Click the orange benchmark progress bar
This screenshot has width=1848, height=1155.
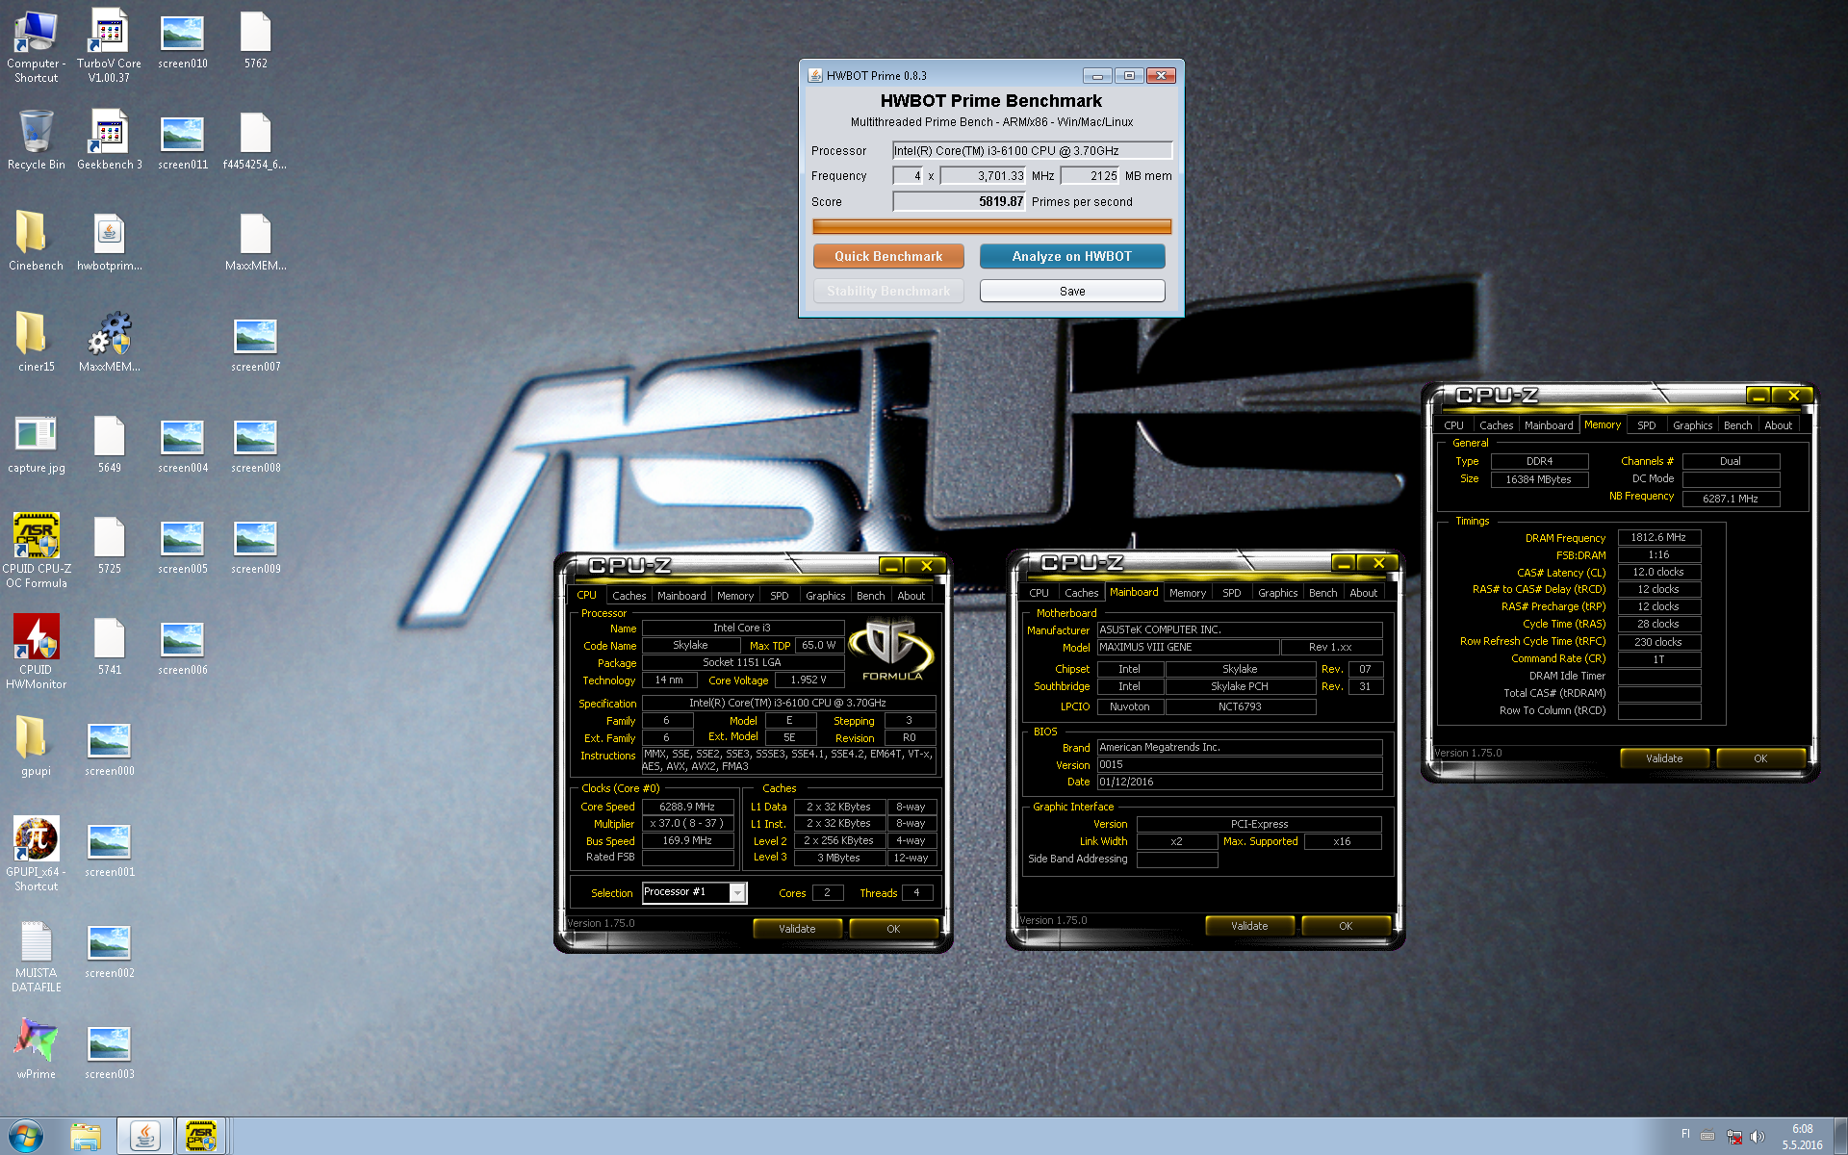click(x=991, y=227)
